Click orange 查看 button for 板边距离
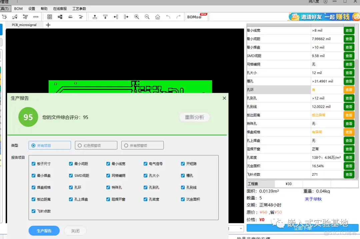The image size is (360, 239). (349, 115)
